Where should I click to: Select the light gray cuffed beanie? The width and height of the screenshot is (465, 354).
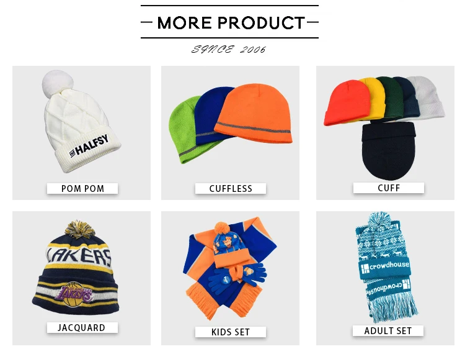428,96
